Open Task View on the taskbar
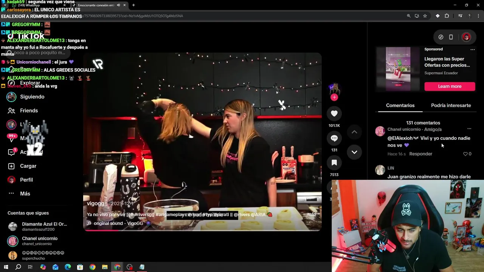484x272 pixels. click(x=30, y=267)
